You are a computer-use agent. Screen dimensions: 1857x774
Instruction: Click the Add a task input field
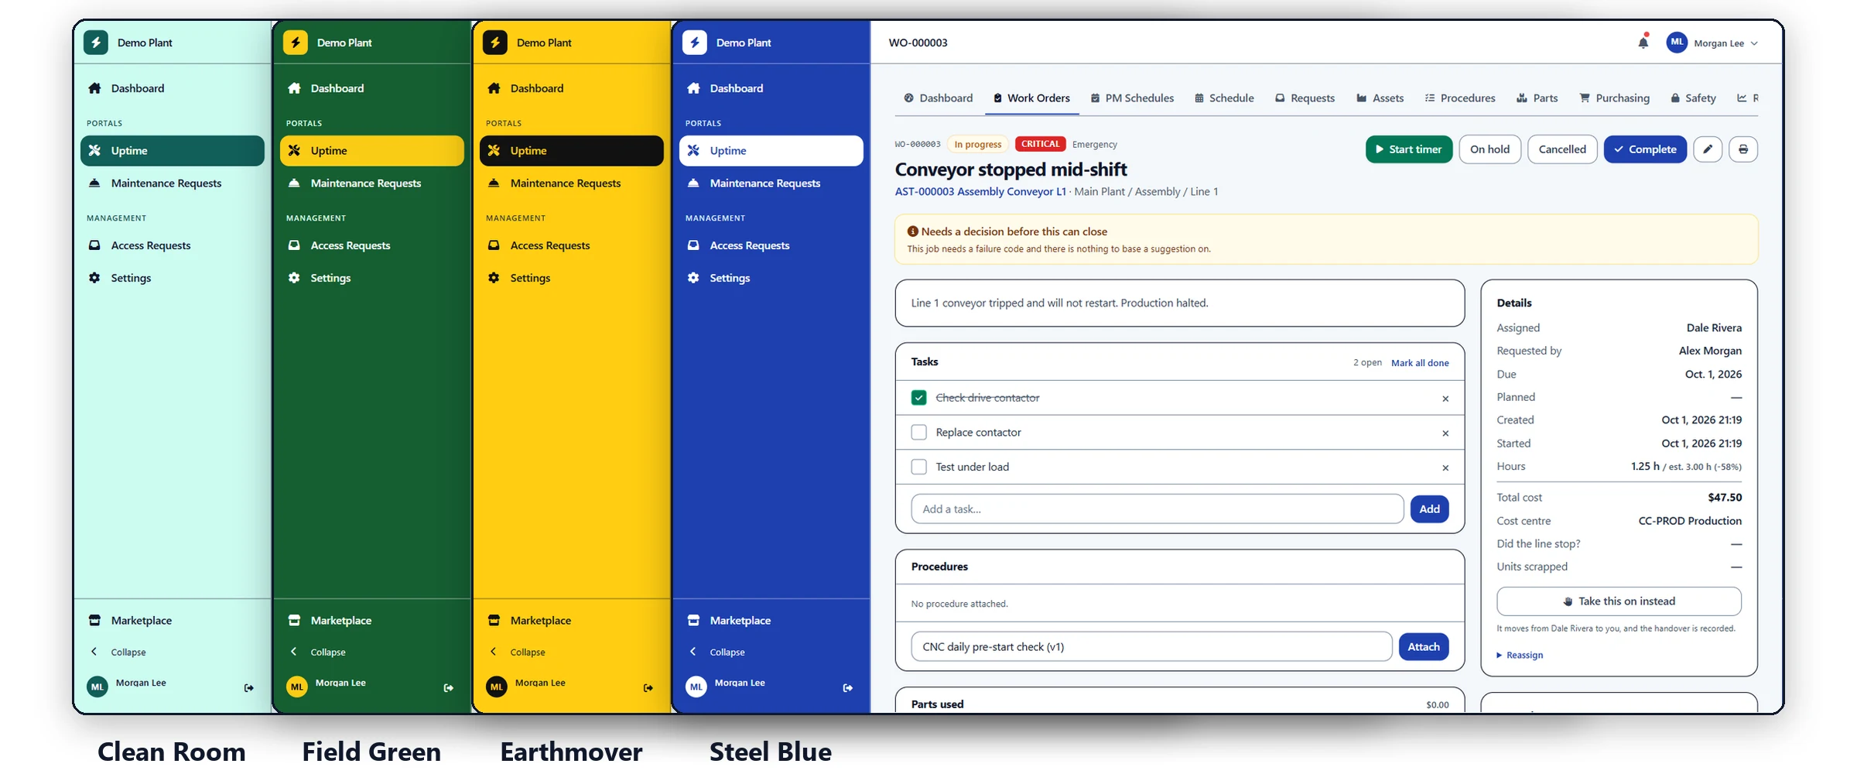coord(1157,509)
